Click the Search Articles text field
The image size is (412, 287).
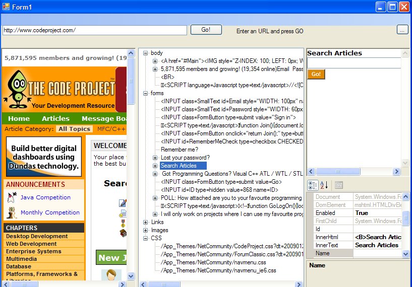[x=354, y=63]
